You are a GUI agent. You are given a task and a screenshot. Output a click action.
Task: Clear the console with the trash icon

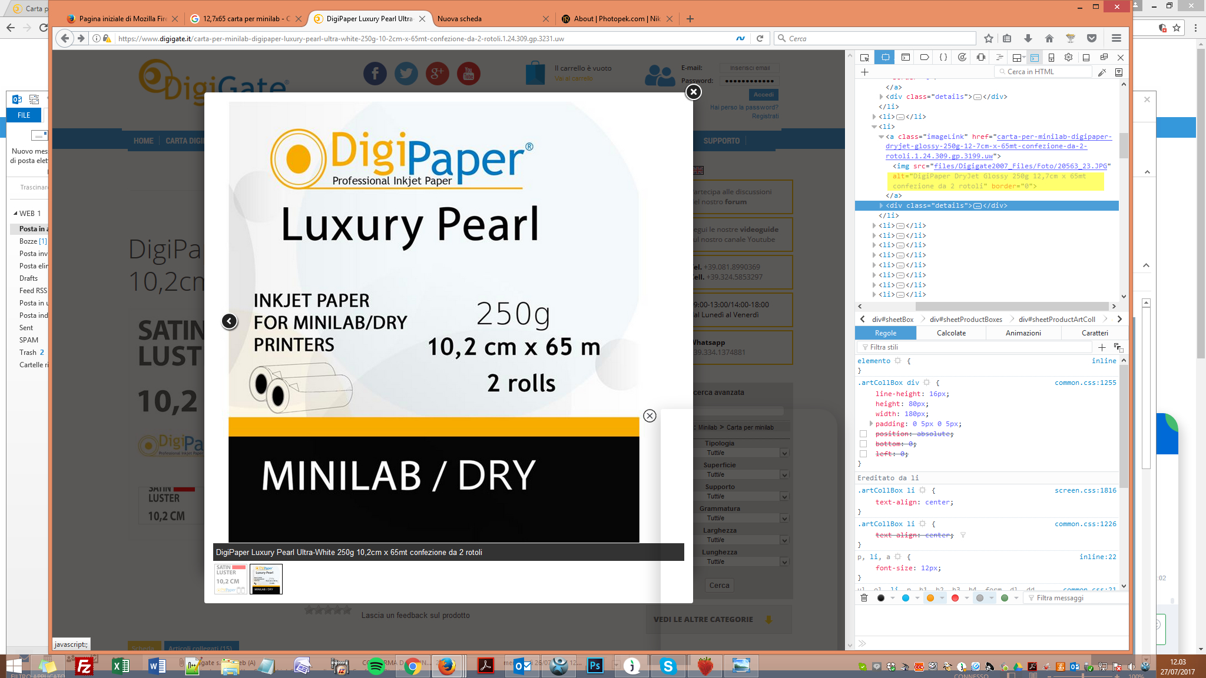click(x=864, y=598)
